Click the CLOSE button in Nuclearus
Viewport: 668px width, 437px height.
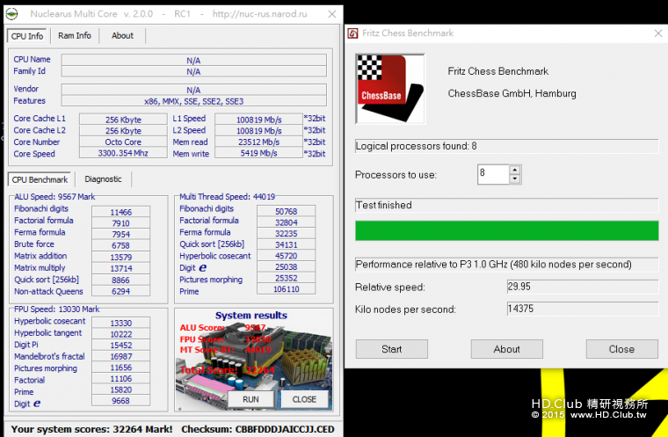(304, 399)
